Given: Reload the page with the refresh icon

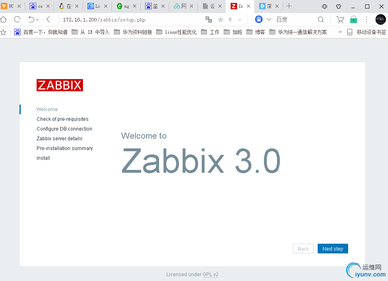Looking at the screenshot, I should coord(17,19).
